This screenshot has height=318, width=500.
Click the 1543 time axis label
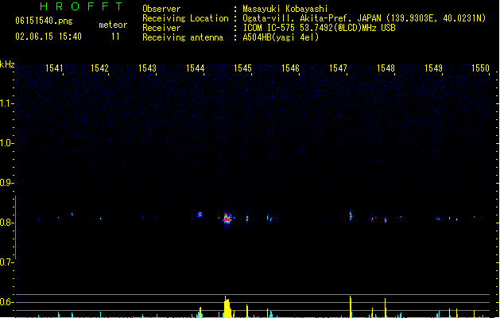tap(147, 68)
